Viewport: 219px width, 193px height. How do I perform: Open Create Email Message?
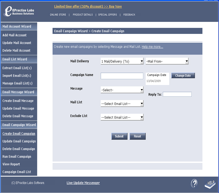click(x=18, y=101)
